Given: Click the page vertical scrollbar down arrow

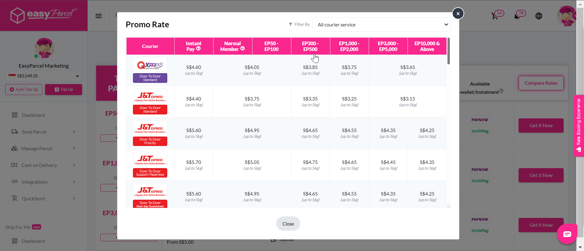Looking at the screenshot, I should click(x=580, y=248).
